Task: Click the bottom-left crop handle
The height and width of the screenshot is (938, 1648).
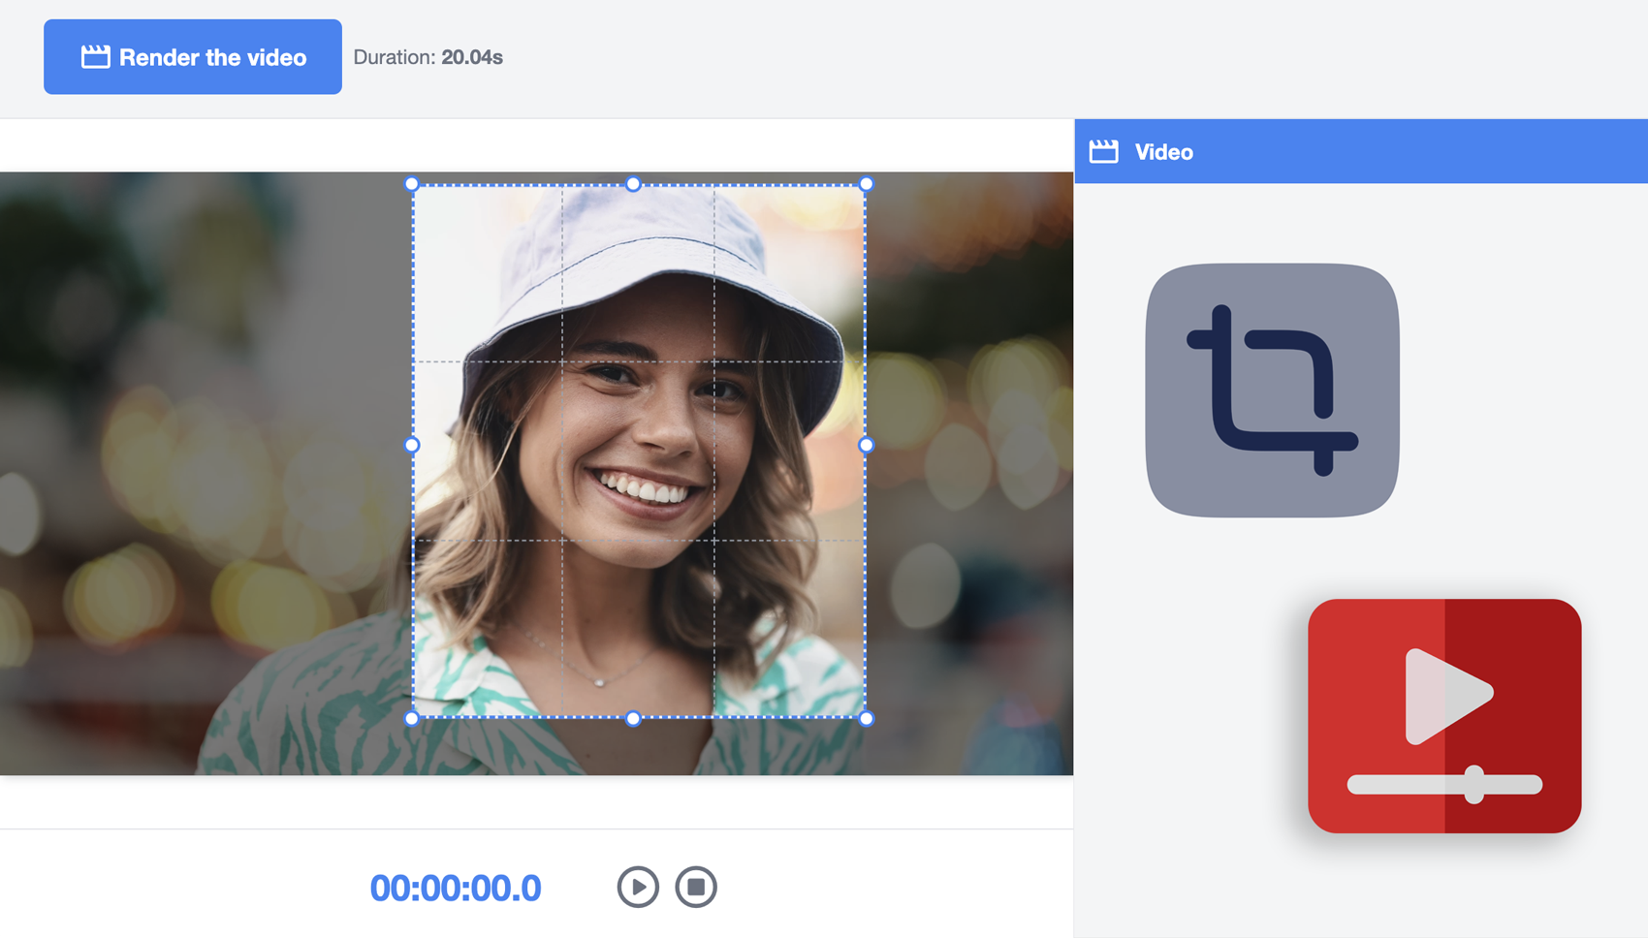Action: point(412,719)
